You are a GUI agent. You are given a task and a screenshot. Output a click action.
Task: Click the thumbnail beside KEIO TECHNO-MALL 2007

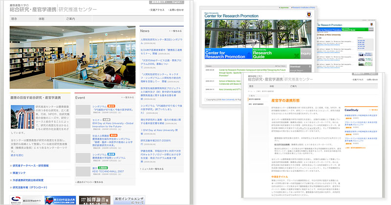[x=83, y=172]
